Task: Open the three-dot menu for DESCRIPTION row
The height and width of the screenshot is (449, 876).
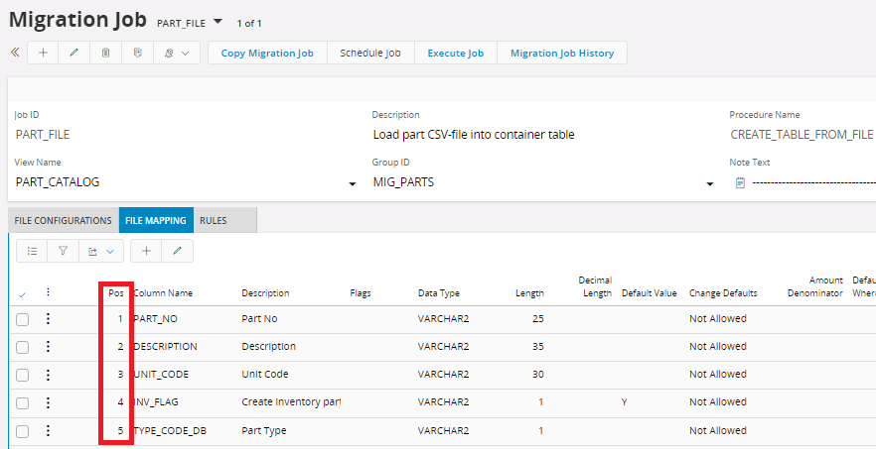Action: click(48, 346)
